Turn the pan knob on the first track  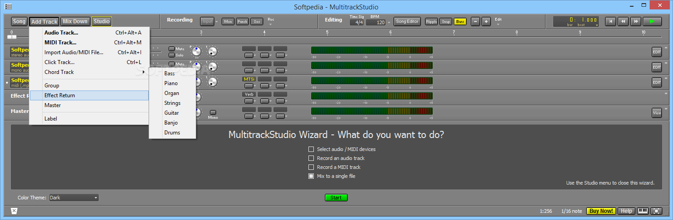click(x=196, y=51)
